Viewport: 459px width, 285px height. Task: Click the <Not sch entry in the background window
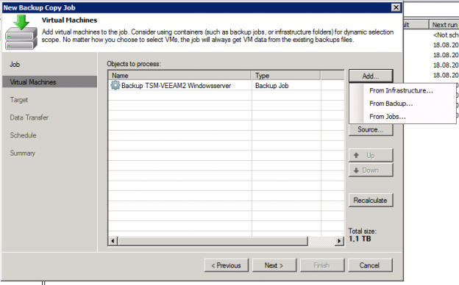coord(446,35)
